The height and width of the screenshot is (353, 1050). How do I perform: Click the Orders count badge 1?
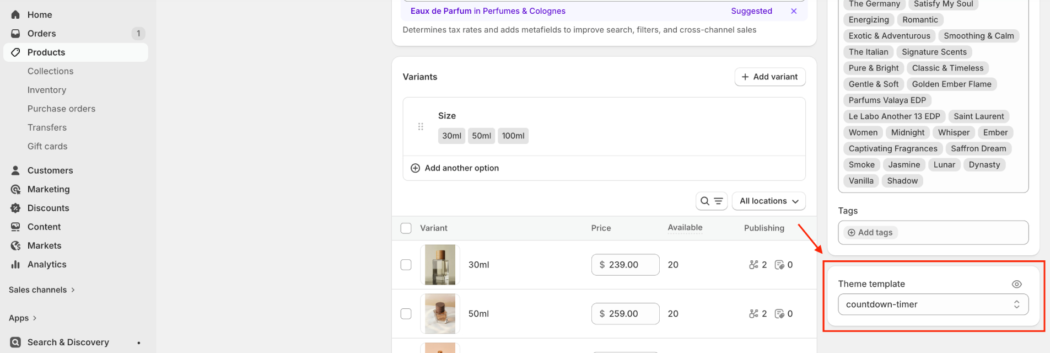click(x=138, y=34)
